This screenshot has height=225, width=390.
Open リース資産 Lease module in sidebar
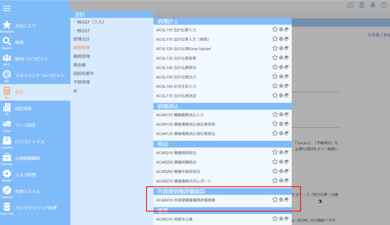point(35,125)
